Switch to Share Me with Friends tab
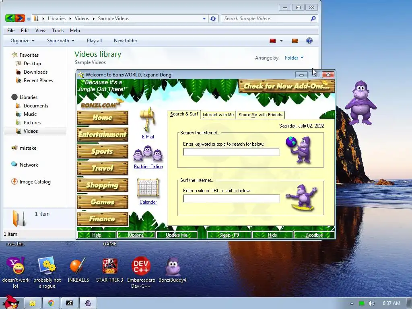Viewport: 412px width, 309px height. tap(260, 115)
